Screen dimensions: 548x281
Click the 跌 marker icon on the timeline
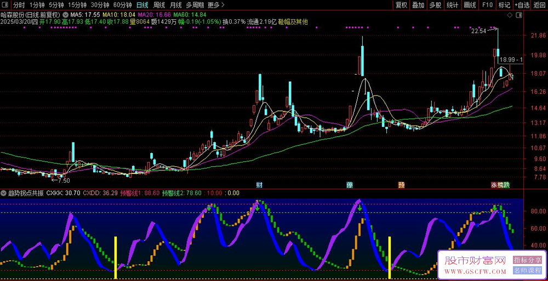point(507,184)
